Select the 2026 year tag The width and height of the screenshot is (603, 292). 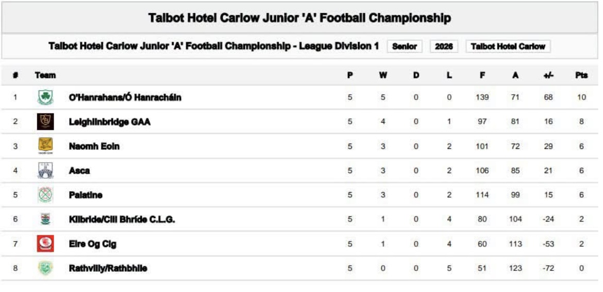pos(444,46)
